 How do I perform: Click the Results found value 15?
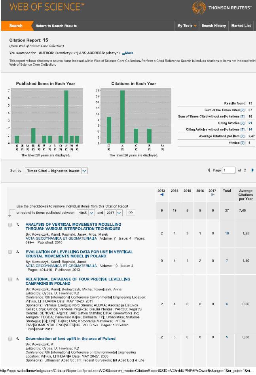(x=250, y=104)
